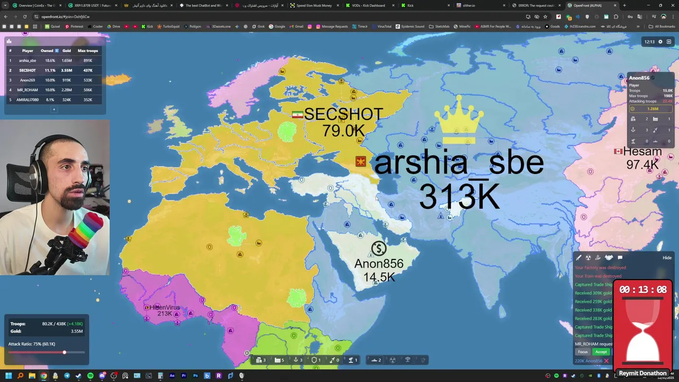Open the Pinterest bookmark
Screen dimensions: 679x382
pos(74,27)
